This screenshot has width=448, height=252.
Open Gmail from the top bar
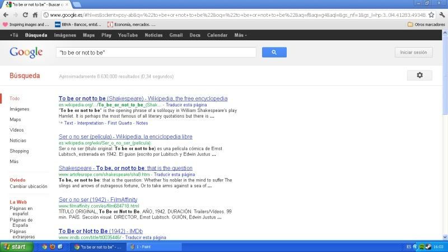pos(176,35)
